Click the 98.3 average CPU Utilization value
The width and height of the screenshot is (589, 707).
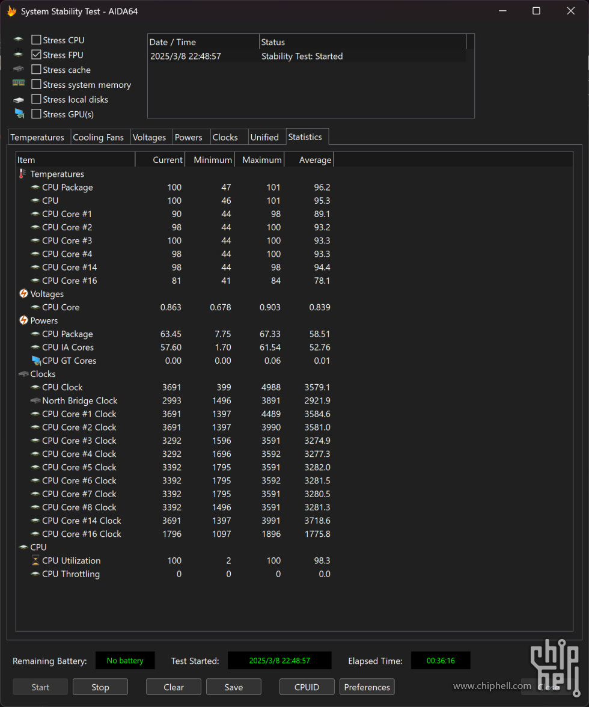click(x=322, y=560)
